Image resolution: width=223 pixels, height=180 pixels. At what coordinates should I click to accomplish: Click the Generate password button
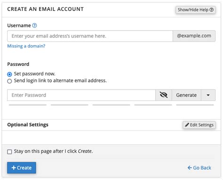tap(186, 95)
